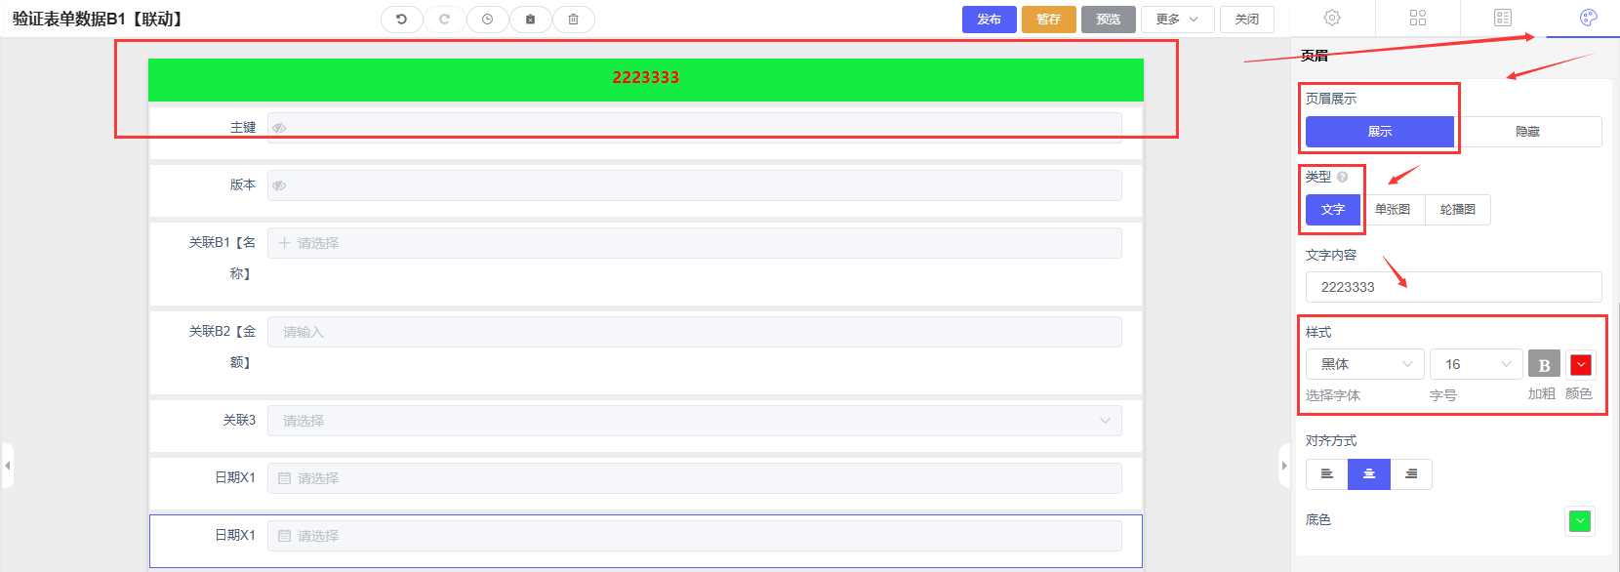This screenshot has width=1620, height=572.
Task: Click the 发布 publish button
Action: (989, 20)
